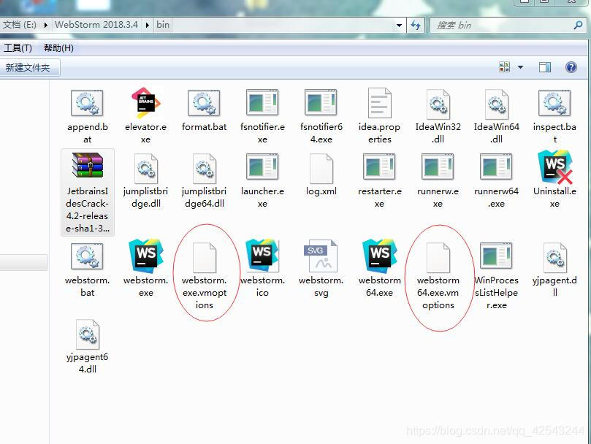The image size is (591, 444).
Task: Toggle the preview pane button
Action: (545, 67)
